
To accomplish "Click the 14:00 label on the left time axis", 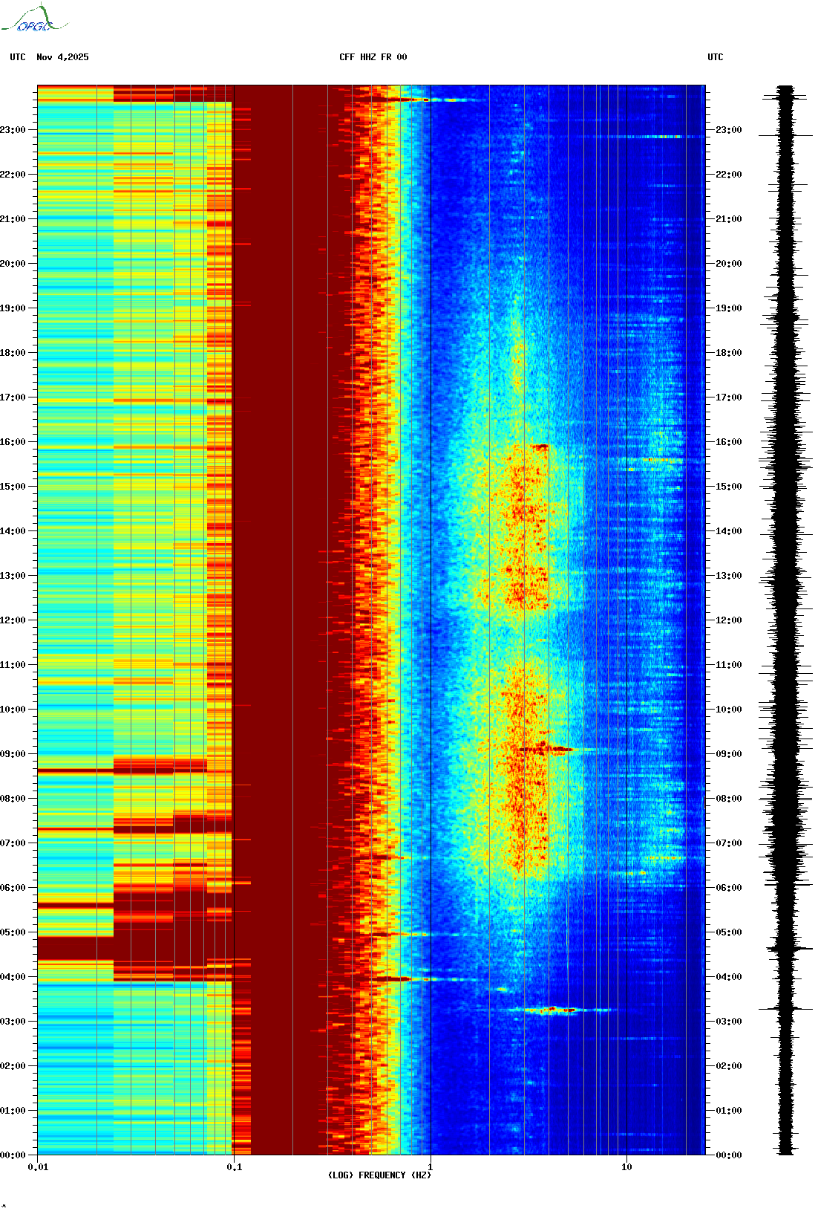I will (13, 531).
